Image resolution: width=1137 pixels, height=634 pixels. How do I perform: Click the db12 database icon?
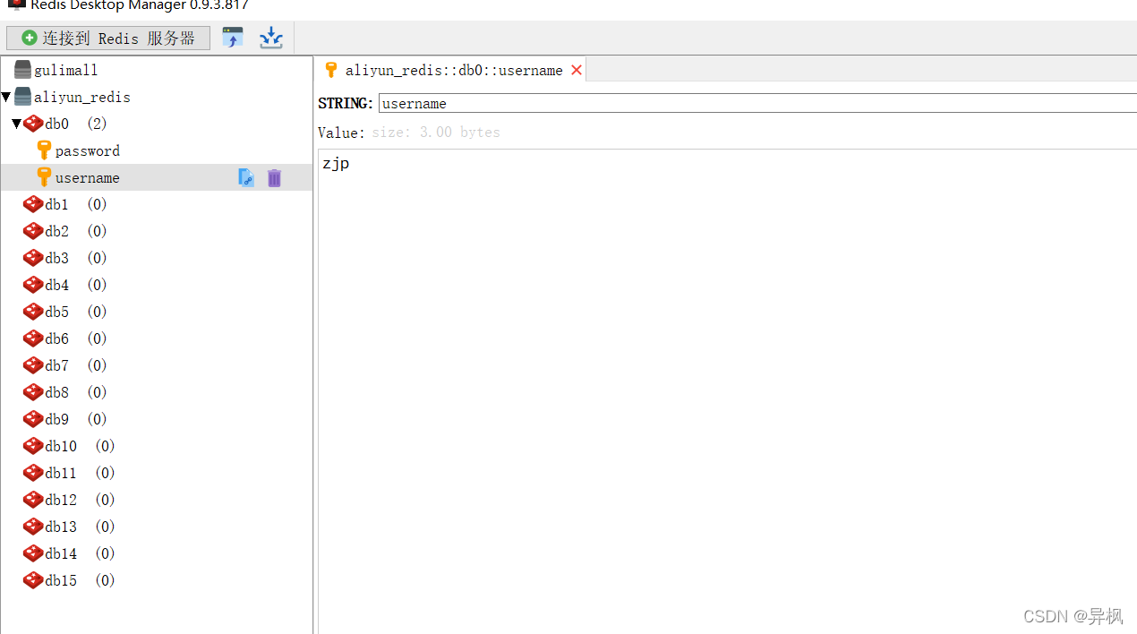click(x=33, y=500)
